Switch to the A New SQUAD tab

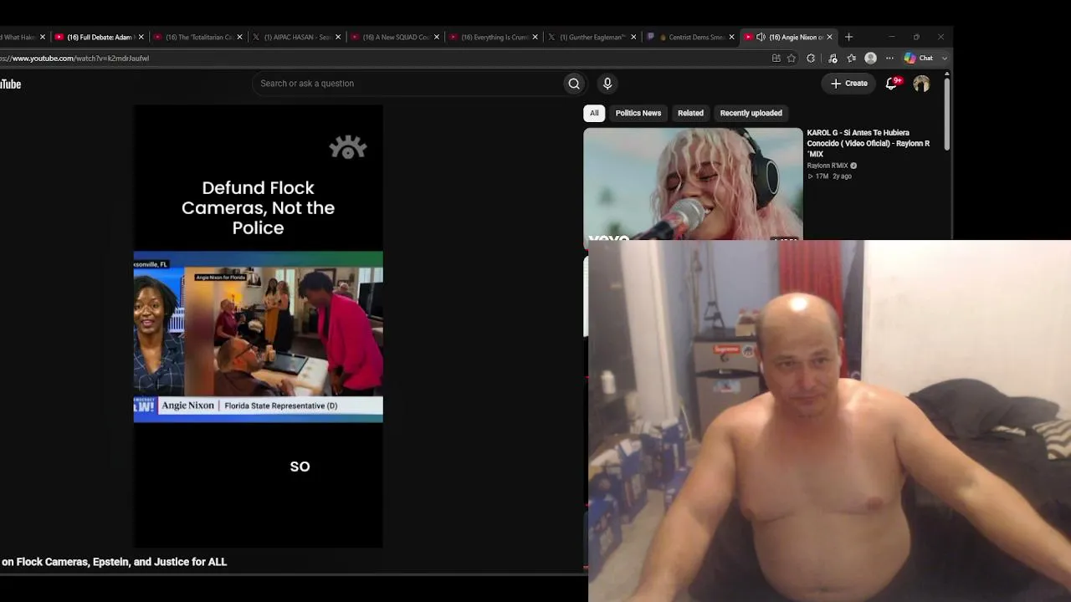(x=395, y=37)
